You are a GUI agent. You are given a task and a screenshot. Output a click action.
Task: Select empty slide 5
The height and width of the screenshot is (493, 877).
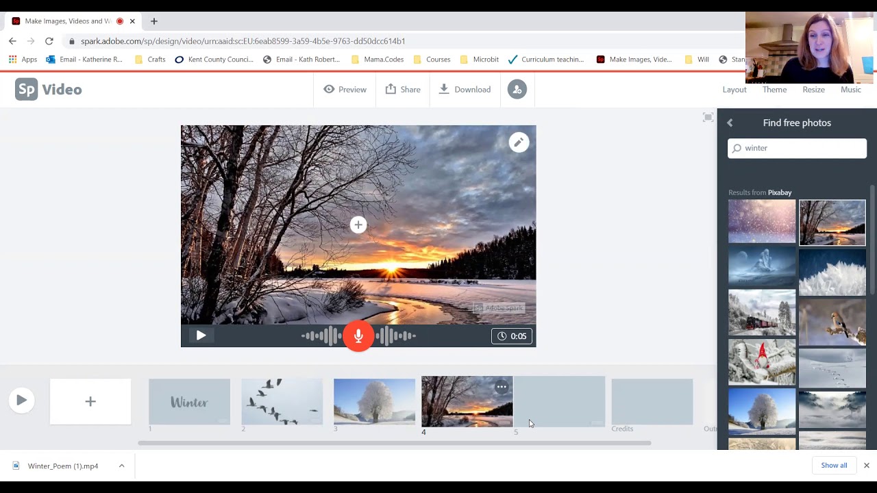click(559, 401)
